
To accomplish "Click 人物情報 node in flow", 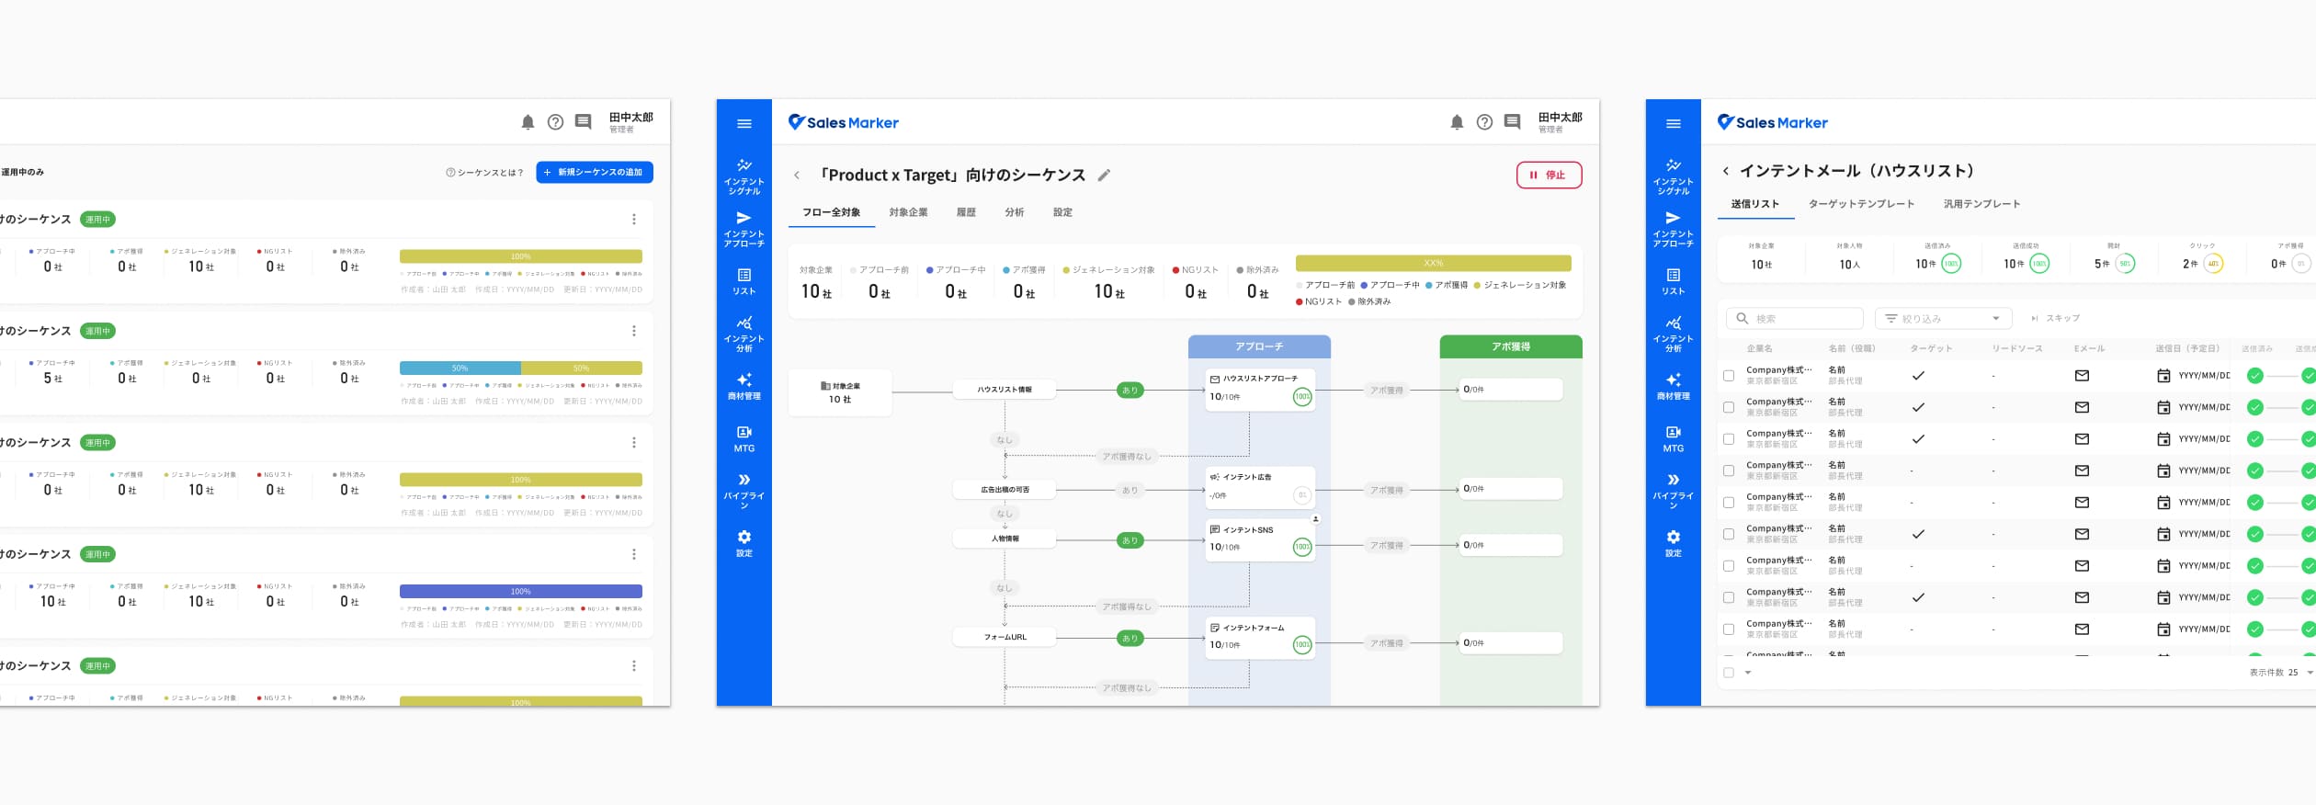I will click(x=1005, y=539).
